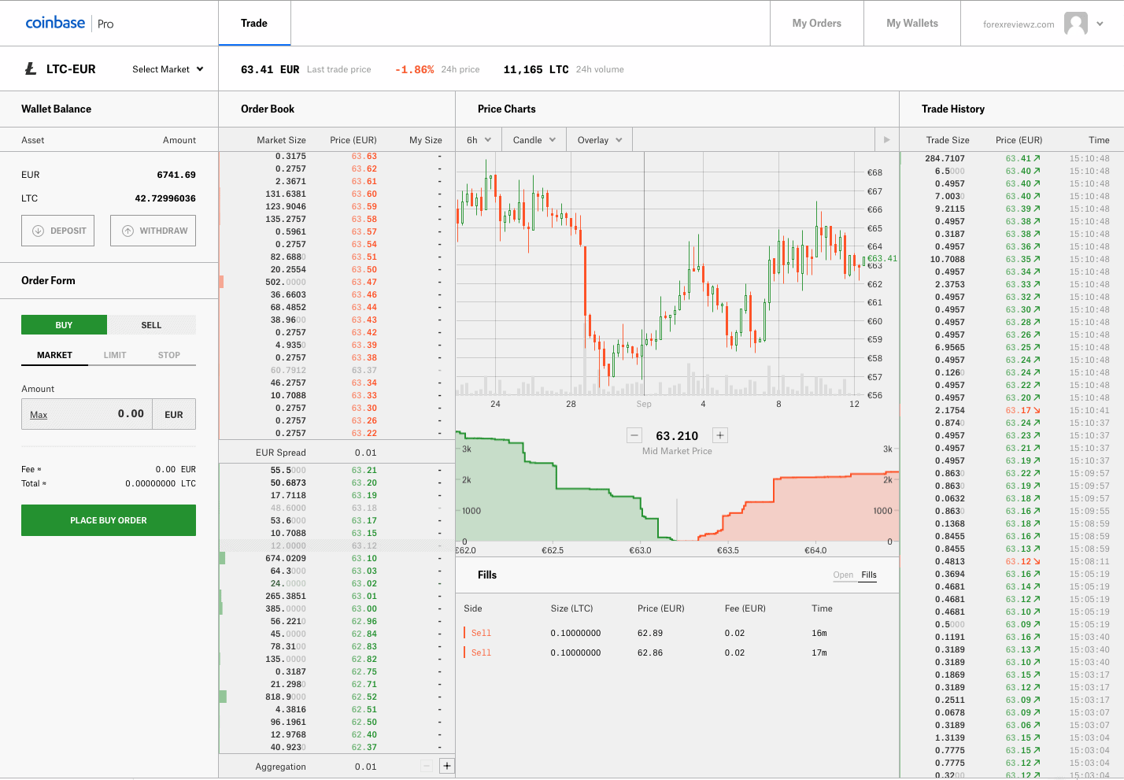Viewport: 1124px width, 780px height.
Task: Click the Trade Size column header
Action: 948,140
